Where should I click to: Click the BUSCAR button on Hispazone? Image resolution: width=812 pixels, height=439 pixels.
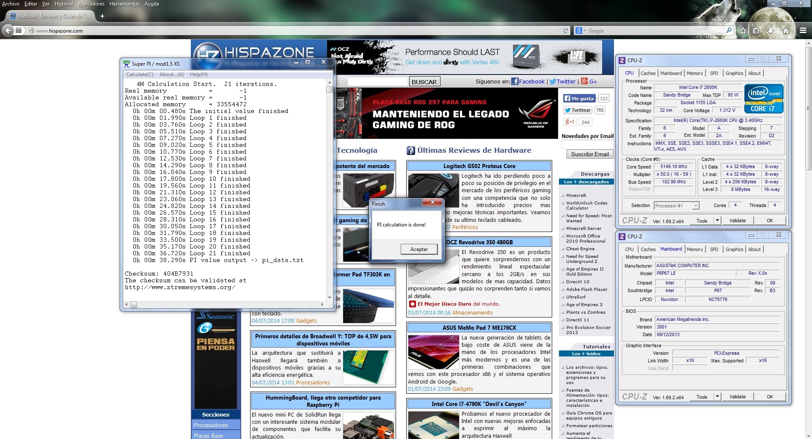(x=424, y=82)
